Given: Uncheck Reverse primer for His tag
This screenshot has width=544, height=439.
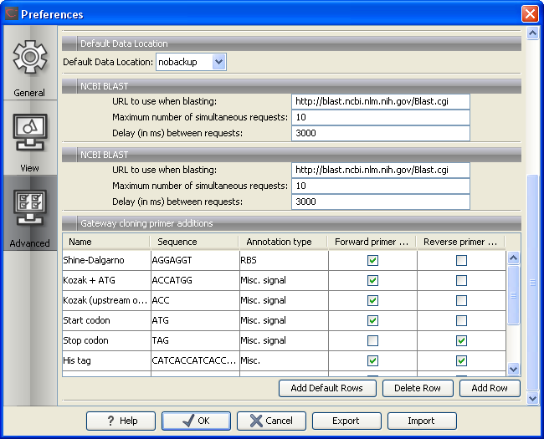Looking at the screenshot, I should [461, 361].
